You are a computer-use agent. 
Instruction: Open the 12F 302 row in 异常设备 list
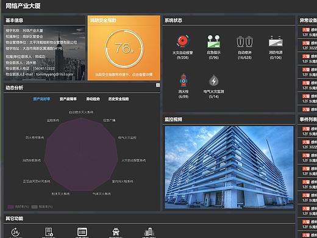(x=307, y=45)
